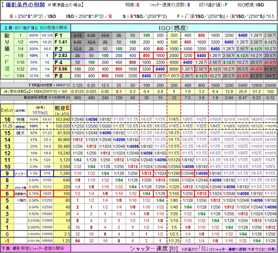
Task: Click the legend label ｼｬｯﾀｰ速度の逆数: S
Action: pyautogui.click(x=170, y=5)
